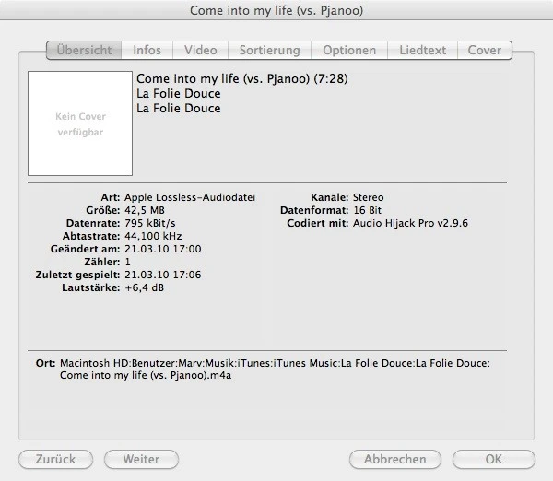Click the 'Kein Cover verfügbar' artwork placeholder
This screenshot has width=553, height=481.
[x=80, y=123]
